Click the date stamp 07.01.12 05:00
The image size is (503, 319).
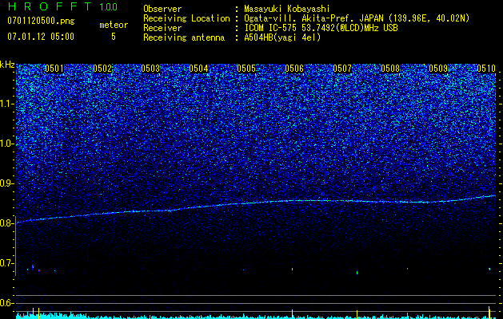coord(41,37)
